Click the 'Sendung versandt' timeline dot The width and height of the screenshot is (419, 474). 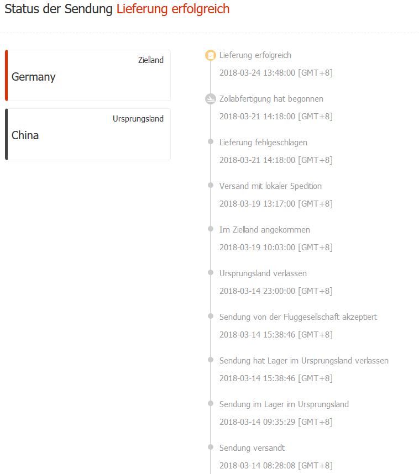click(211, 447)
